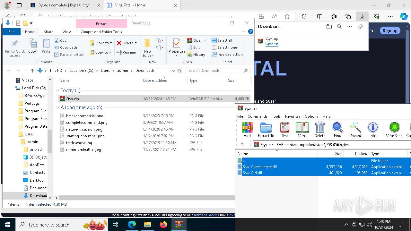The image size is (411, 231).
Task: Click the New folder ribbon icon
Action: (148, 48)
